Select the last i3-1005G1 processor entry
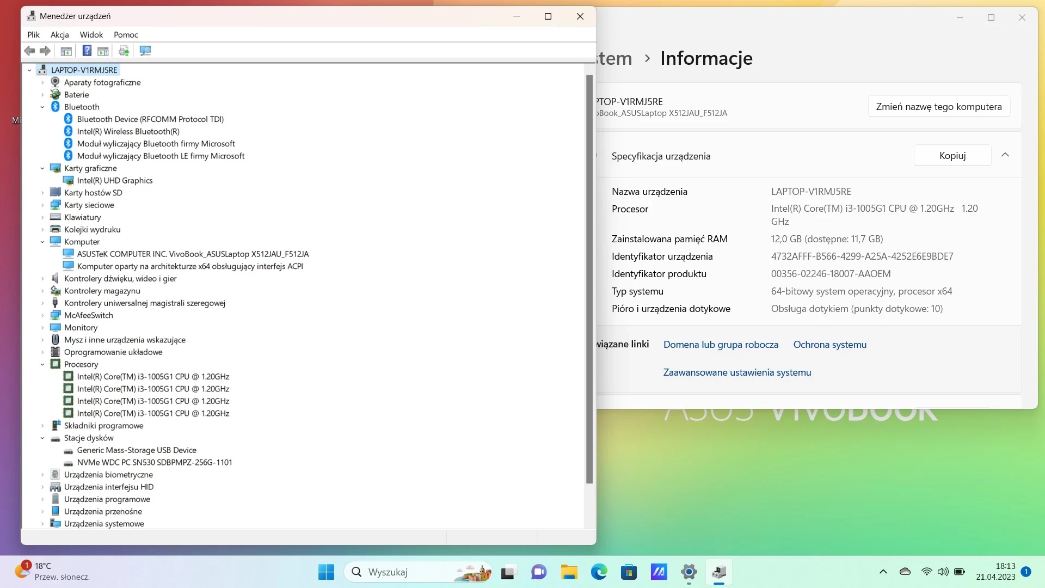Screen dimensions: 1045x588 coord(153,413)
